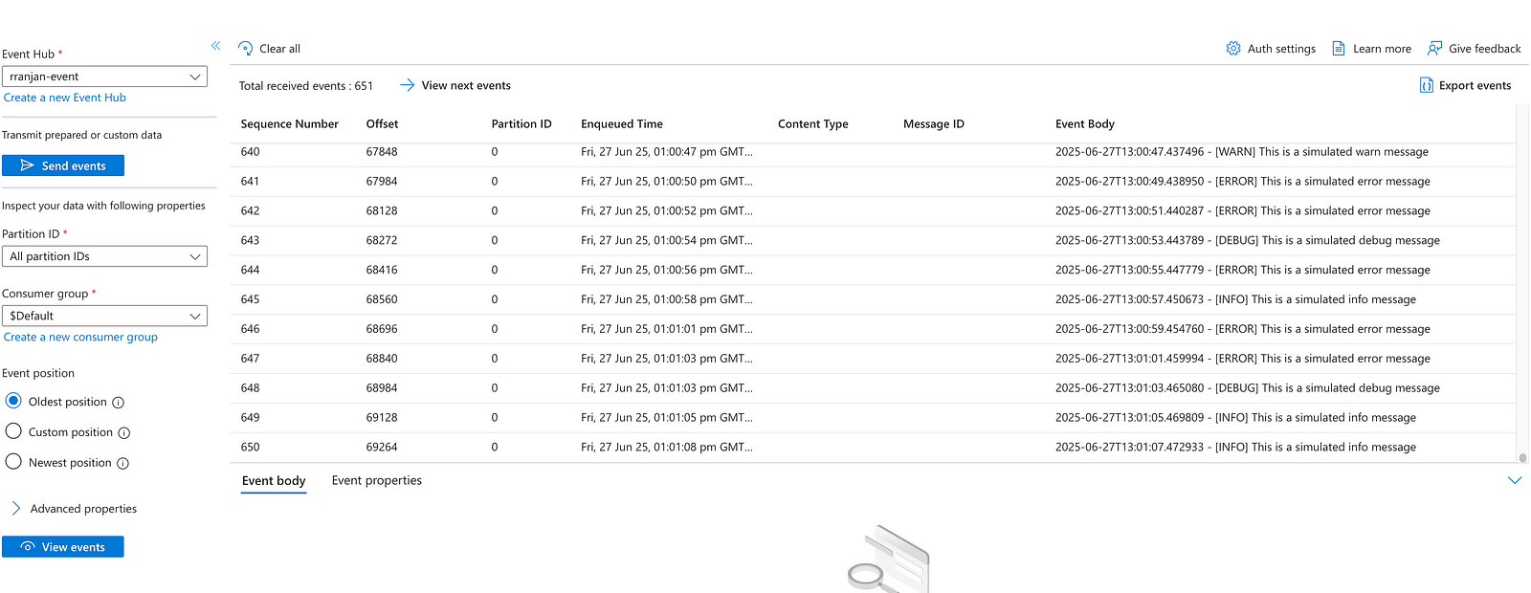
Task: Show info icon beside Oldest position
Action: pyautogui.click(x=119, y=403)
